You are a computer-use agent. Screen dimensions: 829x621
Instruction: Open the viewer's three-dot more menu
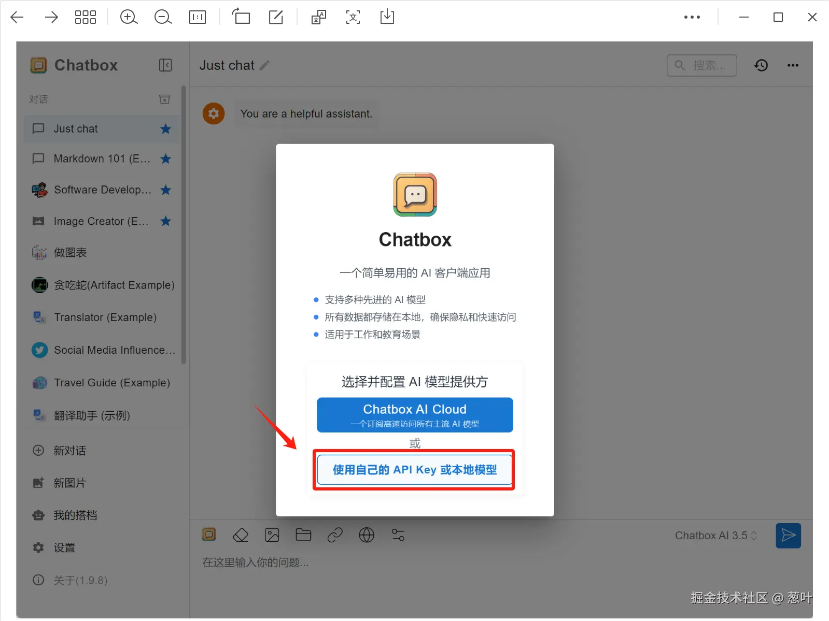pyautogui.click(x=692, y=17)
